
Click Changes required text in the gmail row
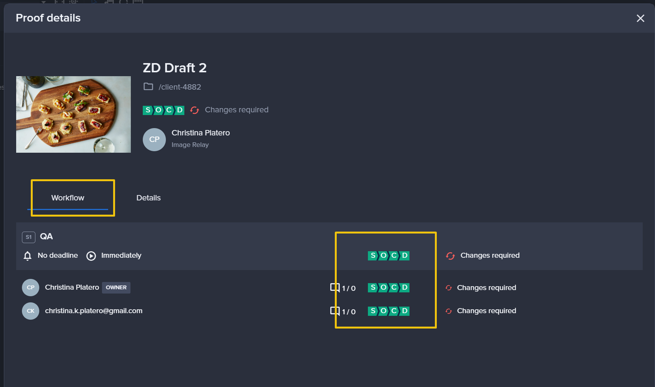486,311
